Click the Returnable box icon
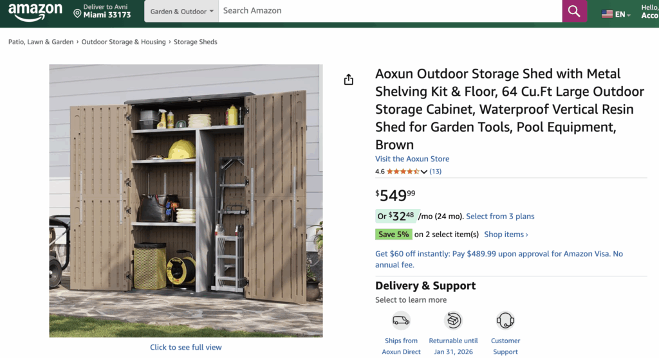 tap(453, 320)
